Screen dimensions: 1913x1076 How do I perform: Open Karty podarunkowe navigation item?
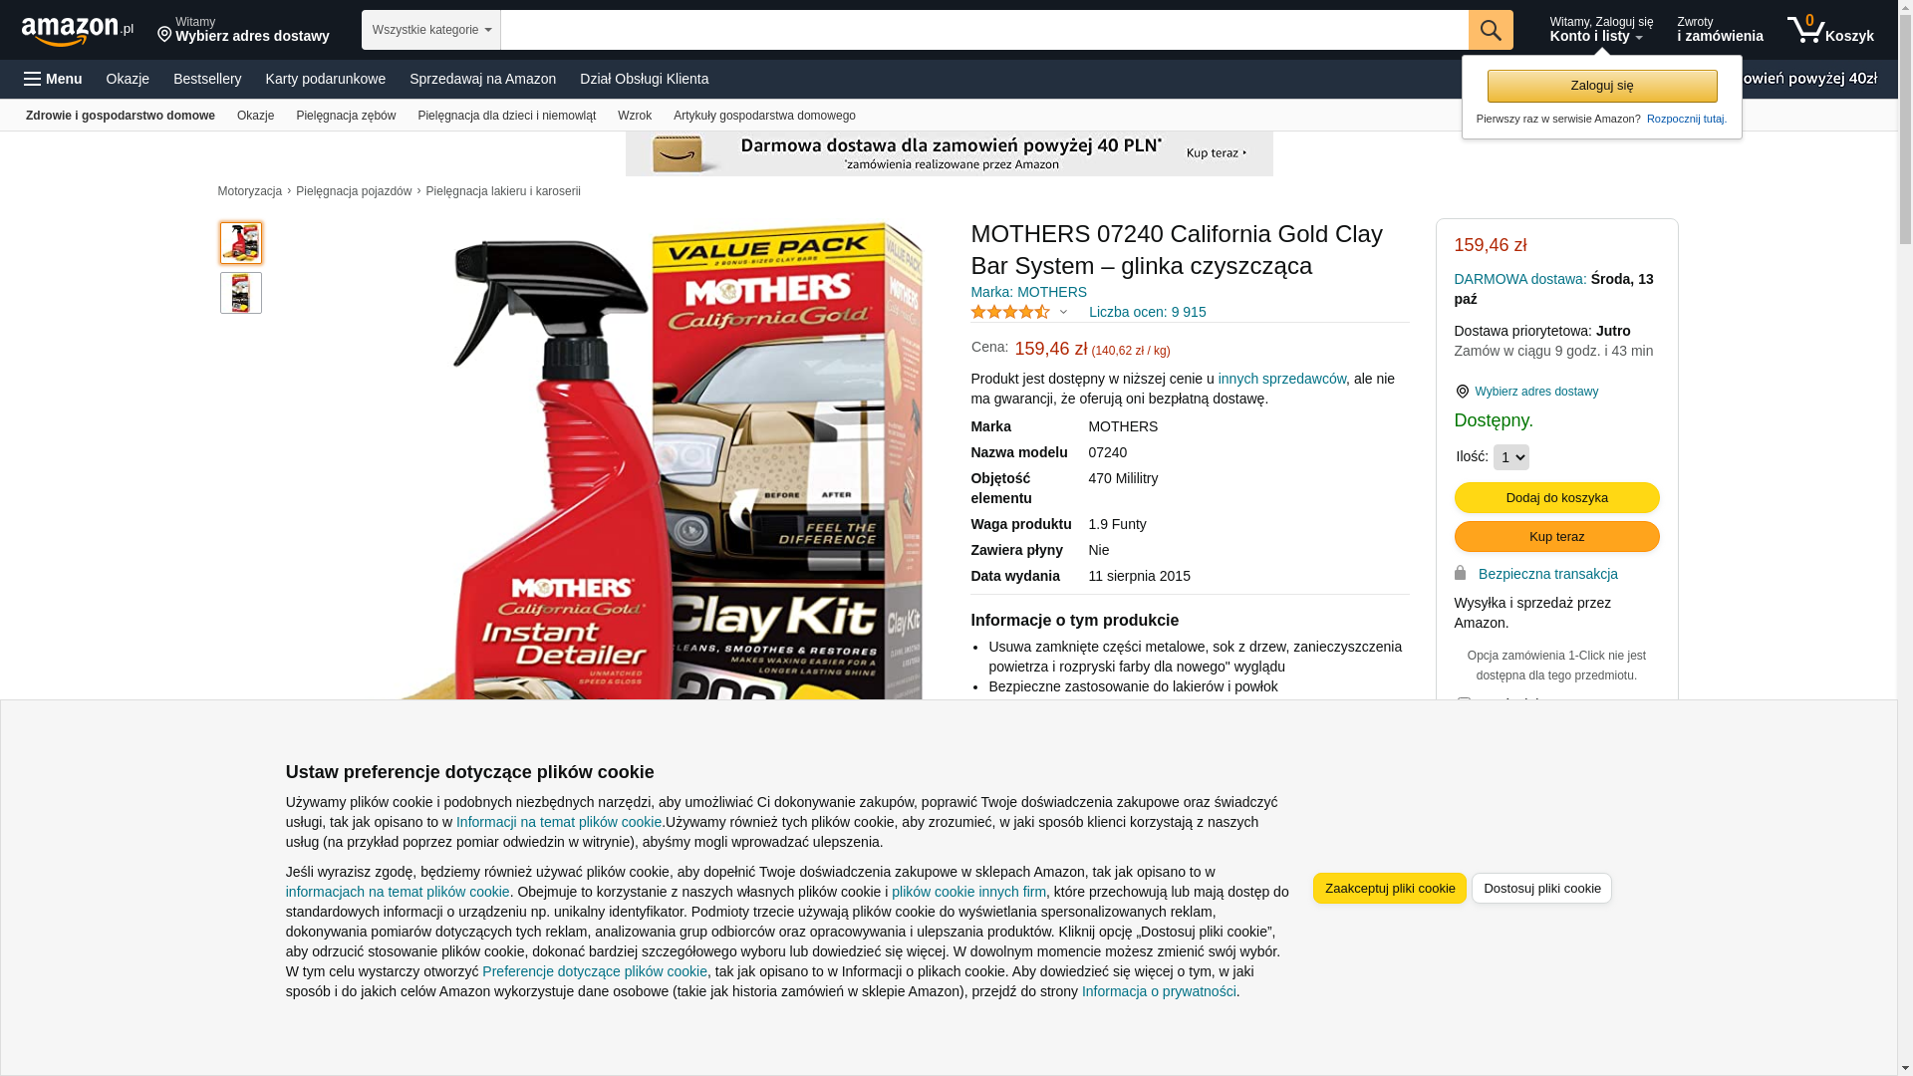[x=325, y=79]
